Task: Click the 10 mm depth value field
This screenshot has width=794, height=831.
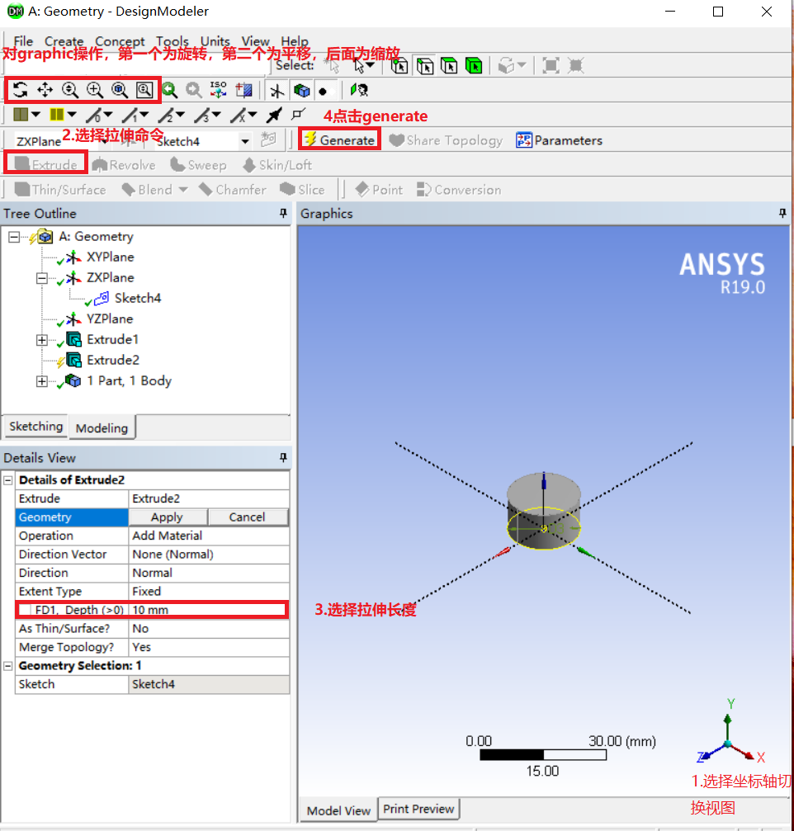Action: coord(208,610)
